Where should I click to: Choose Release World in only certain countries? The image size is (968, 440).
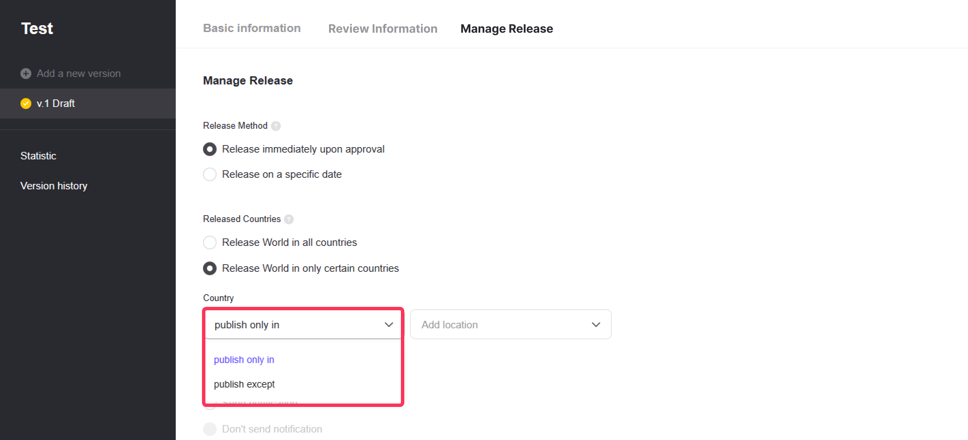210,268
